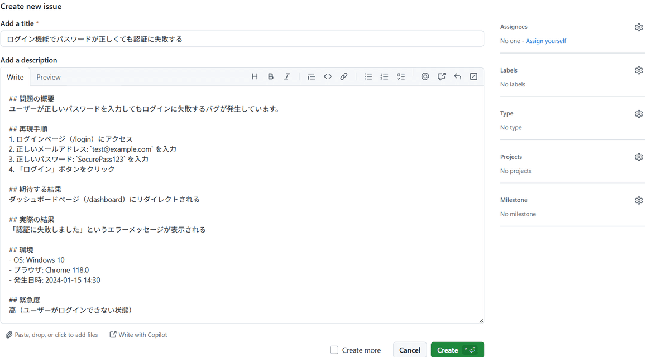The width and height of the screenshot is (670, 357).
Task: Add an unordered list
Action: coord(368,76)
